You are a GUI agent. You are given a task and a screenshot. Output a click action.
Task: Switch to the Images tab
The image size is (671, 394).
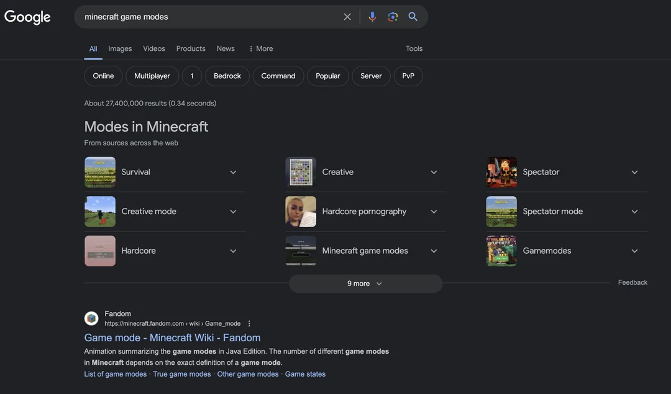[120, 48]
